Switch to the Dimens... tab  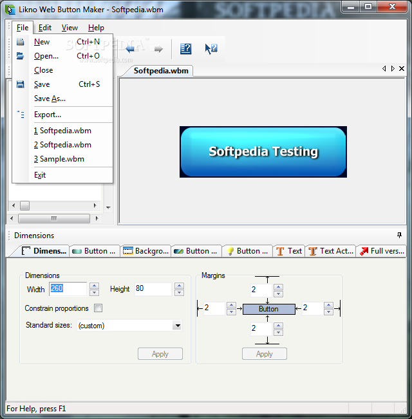tap(44, 251)
